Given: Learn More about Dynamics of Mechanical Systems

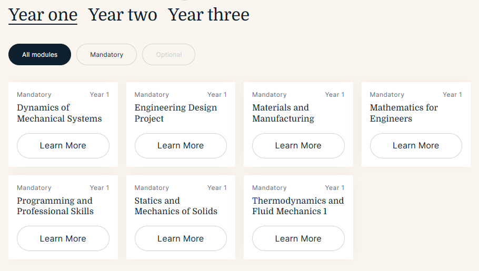Looking at the screenshot, I should point(63,146).
